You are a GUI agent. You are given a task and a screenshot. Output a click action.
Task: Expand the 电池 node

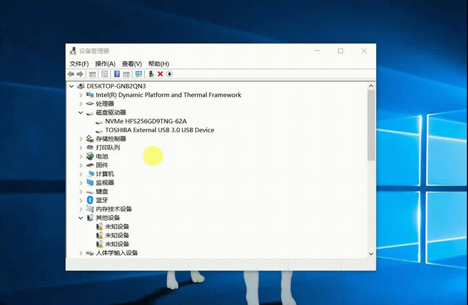coord(80,157)
